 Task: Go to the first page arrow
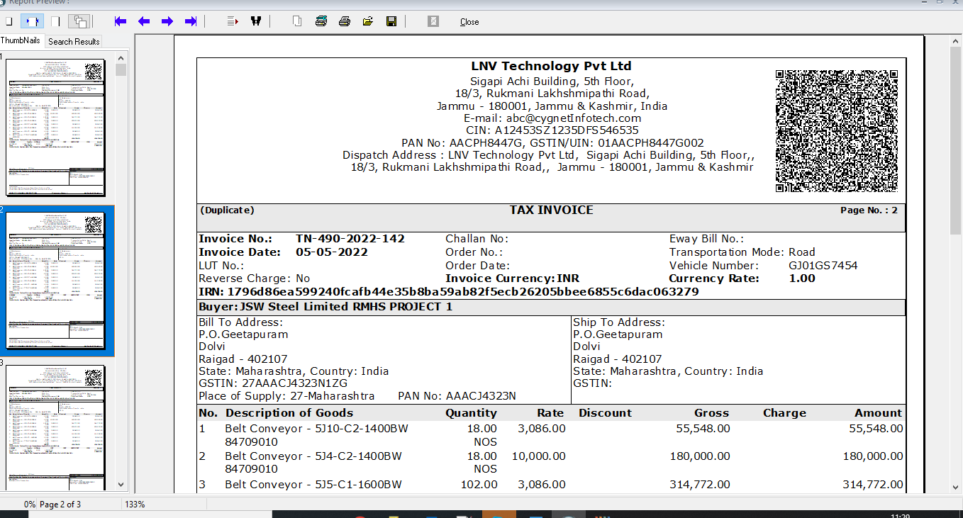point(121,21)
